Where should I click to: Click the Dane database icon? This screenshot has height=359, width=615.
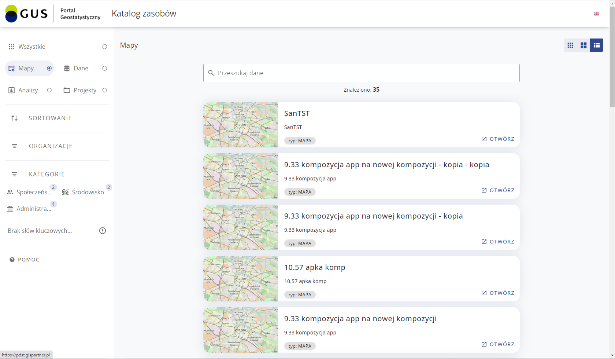tap(67, 69)
